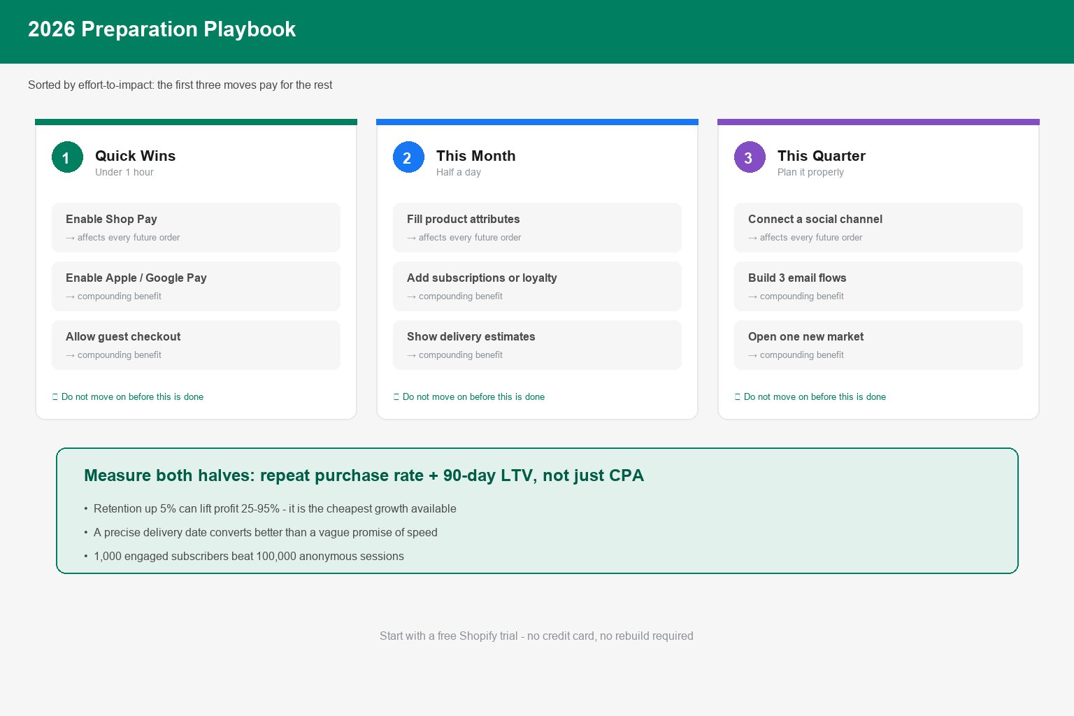
Task: Open the Fill product attributes item
Action: [537, 227]
